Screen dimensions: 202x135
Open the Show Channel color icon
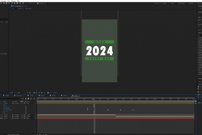click(x=40, y=93)
